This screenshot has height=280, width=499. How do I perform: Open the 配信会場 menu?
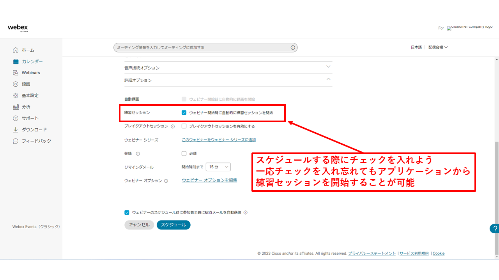coord(438,47)
